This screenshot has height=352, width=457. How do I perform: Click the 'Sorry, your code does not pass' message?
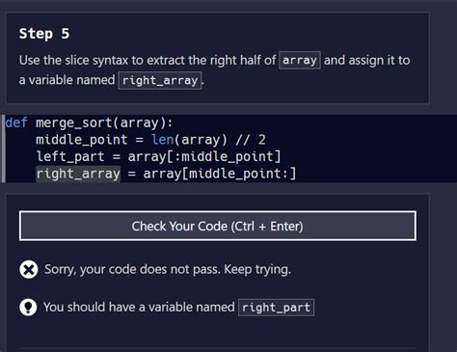(168, 269)
